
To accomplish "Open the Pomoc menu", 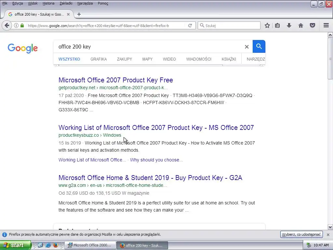I will pos(103,3).
